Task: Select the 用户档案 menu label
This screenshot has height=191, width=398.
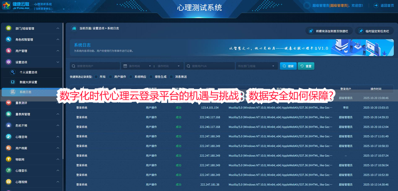Action: coord(21,148)
